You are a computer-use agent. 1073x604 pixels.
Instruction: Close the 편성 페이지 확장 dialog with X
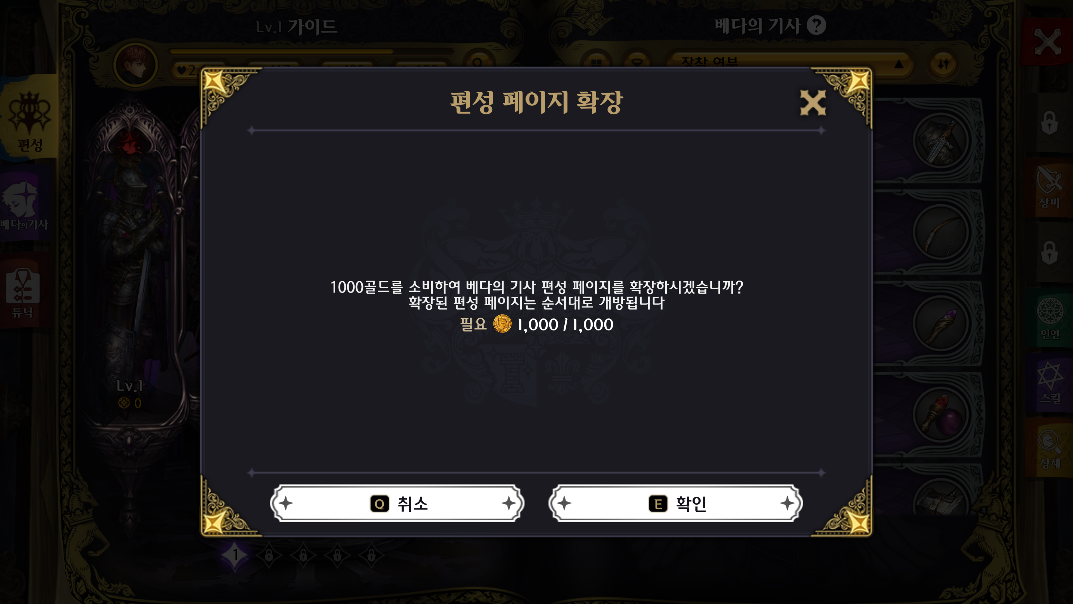[813, 103]
